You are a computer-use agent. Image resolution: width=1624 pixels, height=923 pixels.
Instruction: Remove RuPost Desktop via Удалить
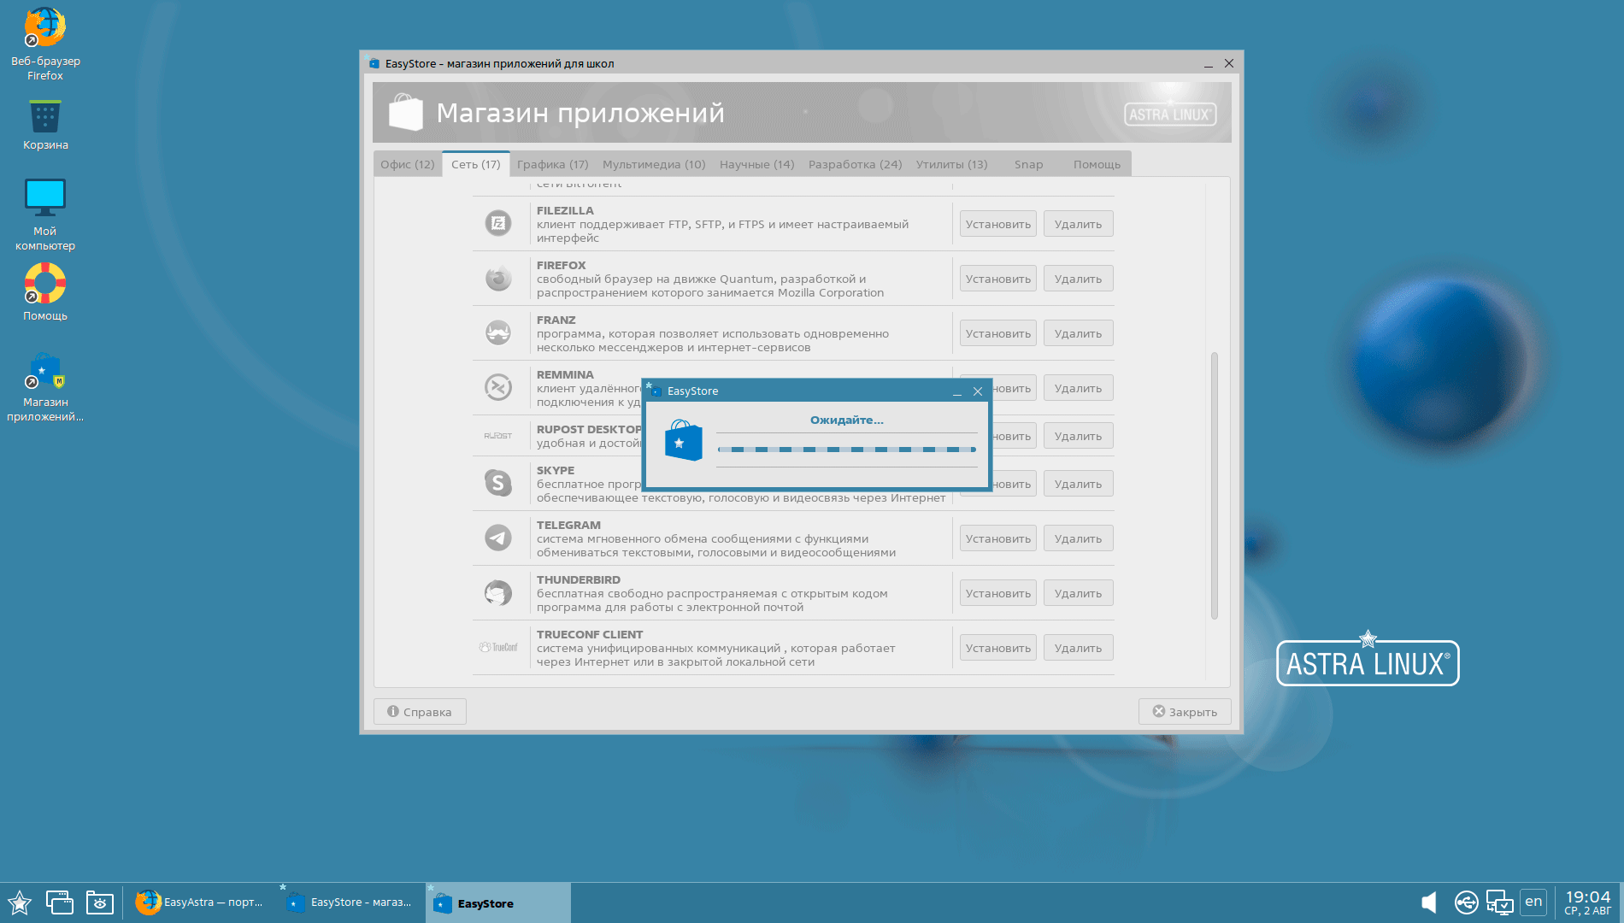tap(1079, 436)
